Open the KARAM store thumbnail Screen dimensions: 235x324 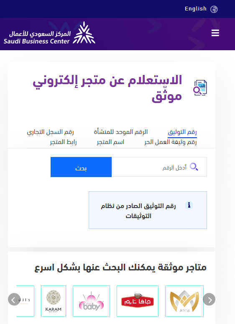(x=54, y=301)
